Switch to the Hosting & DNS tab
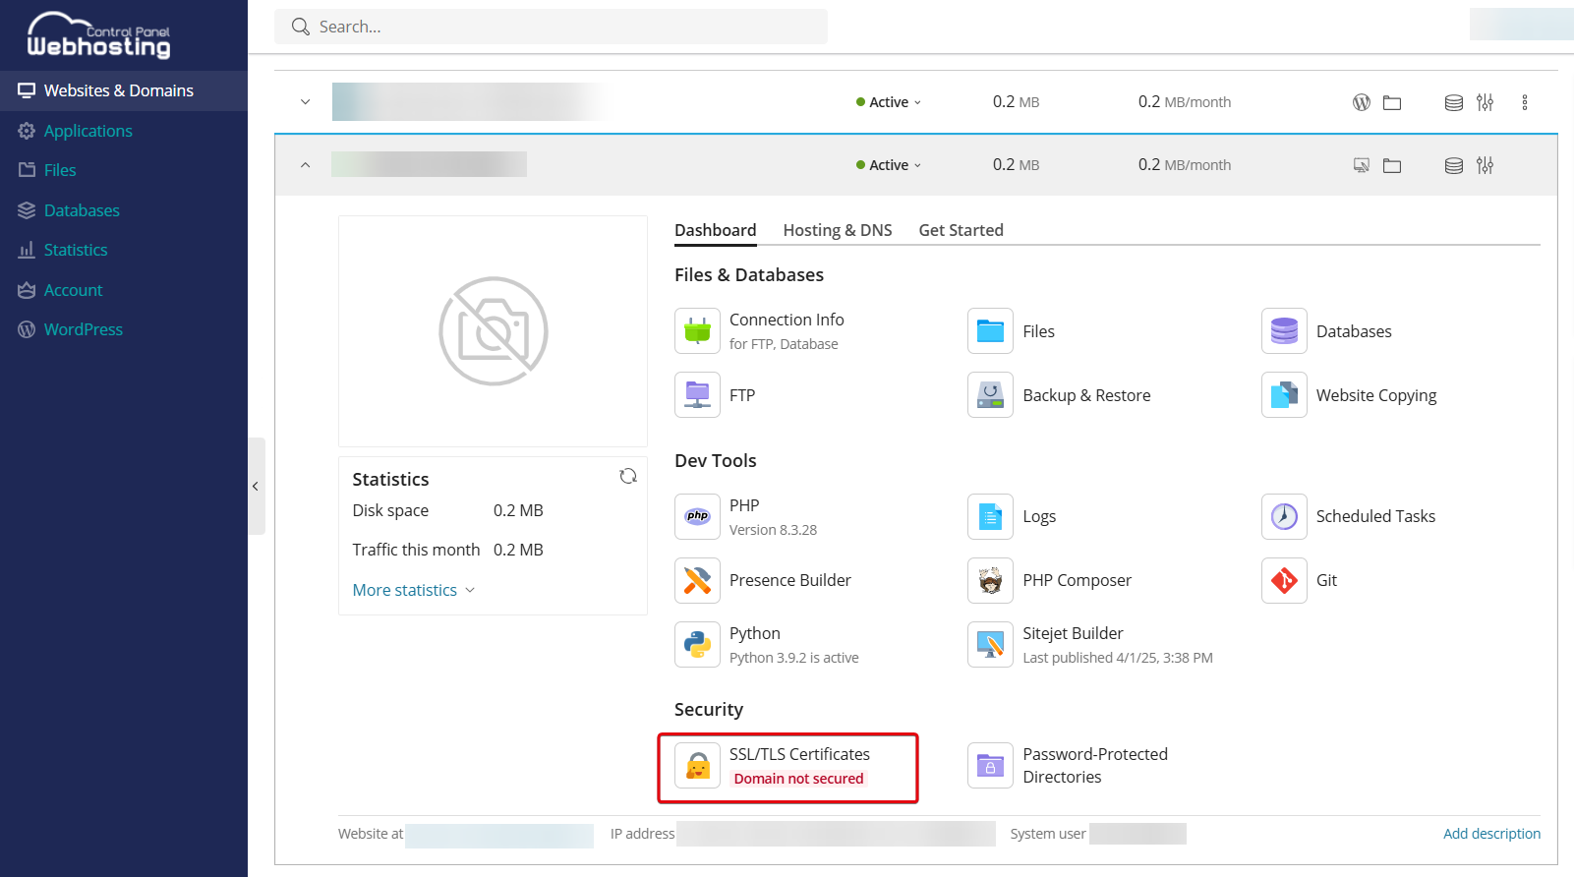Viewport: 1574px width, 877px height. [838, 230]
